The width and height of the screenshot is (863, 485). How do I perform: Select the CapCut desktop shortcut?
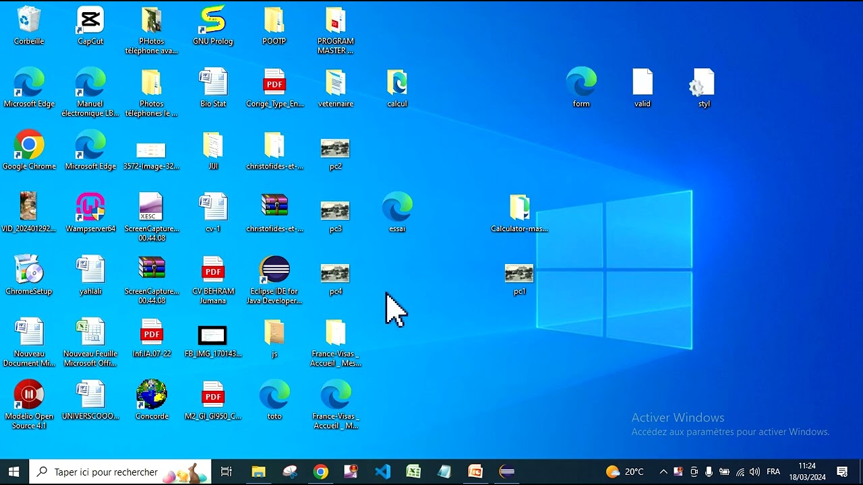click(90, 26)
